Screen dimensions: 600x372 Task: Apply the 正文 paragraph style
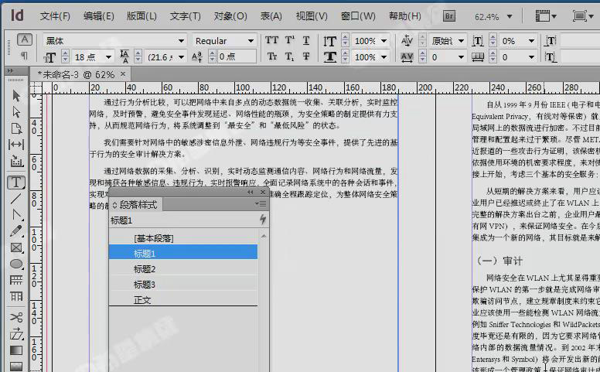tap(142, 300)
